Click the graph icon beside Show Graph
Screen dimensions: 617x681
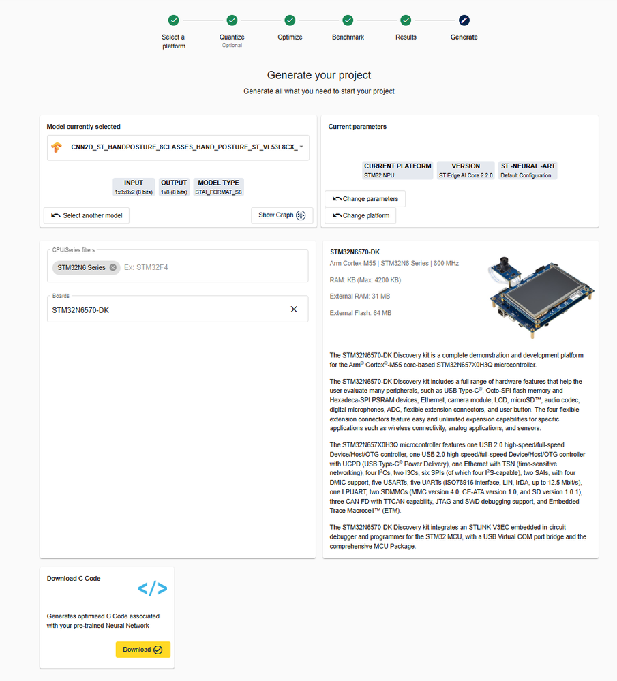pyautogui.click(x=301, y=215)
